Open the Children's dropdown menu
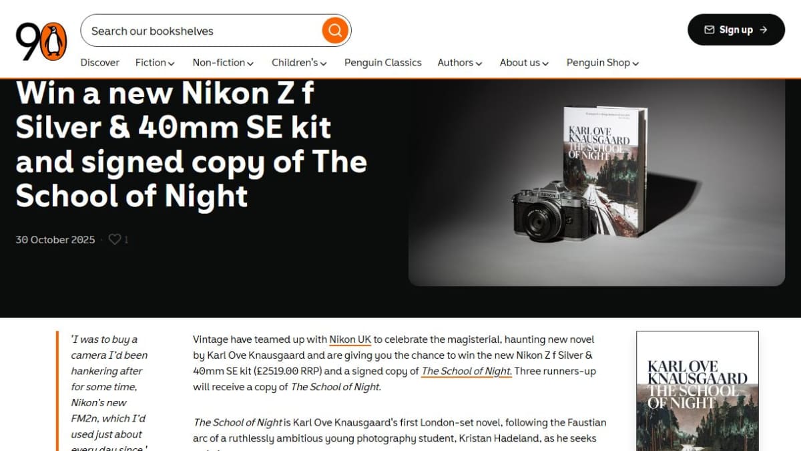 pos(299,63)
